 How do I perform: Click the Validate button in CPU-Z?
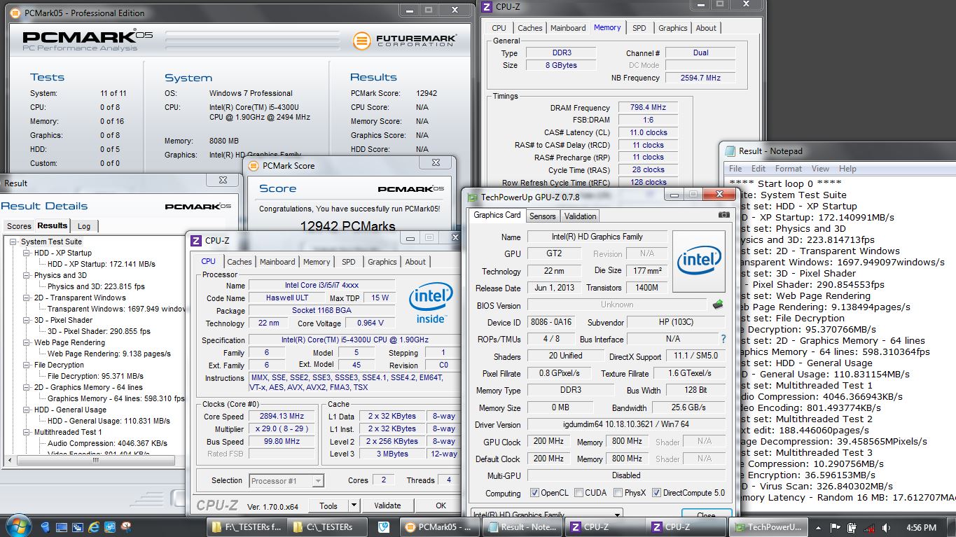point(387,505)
